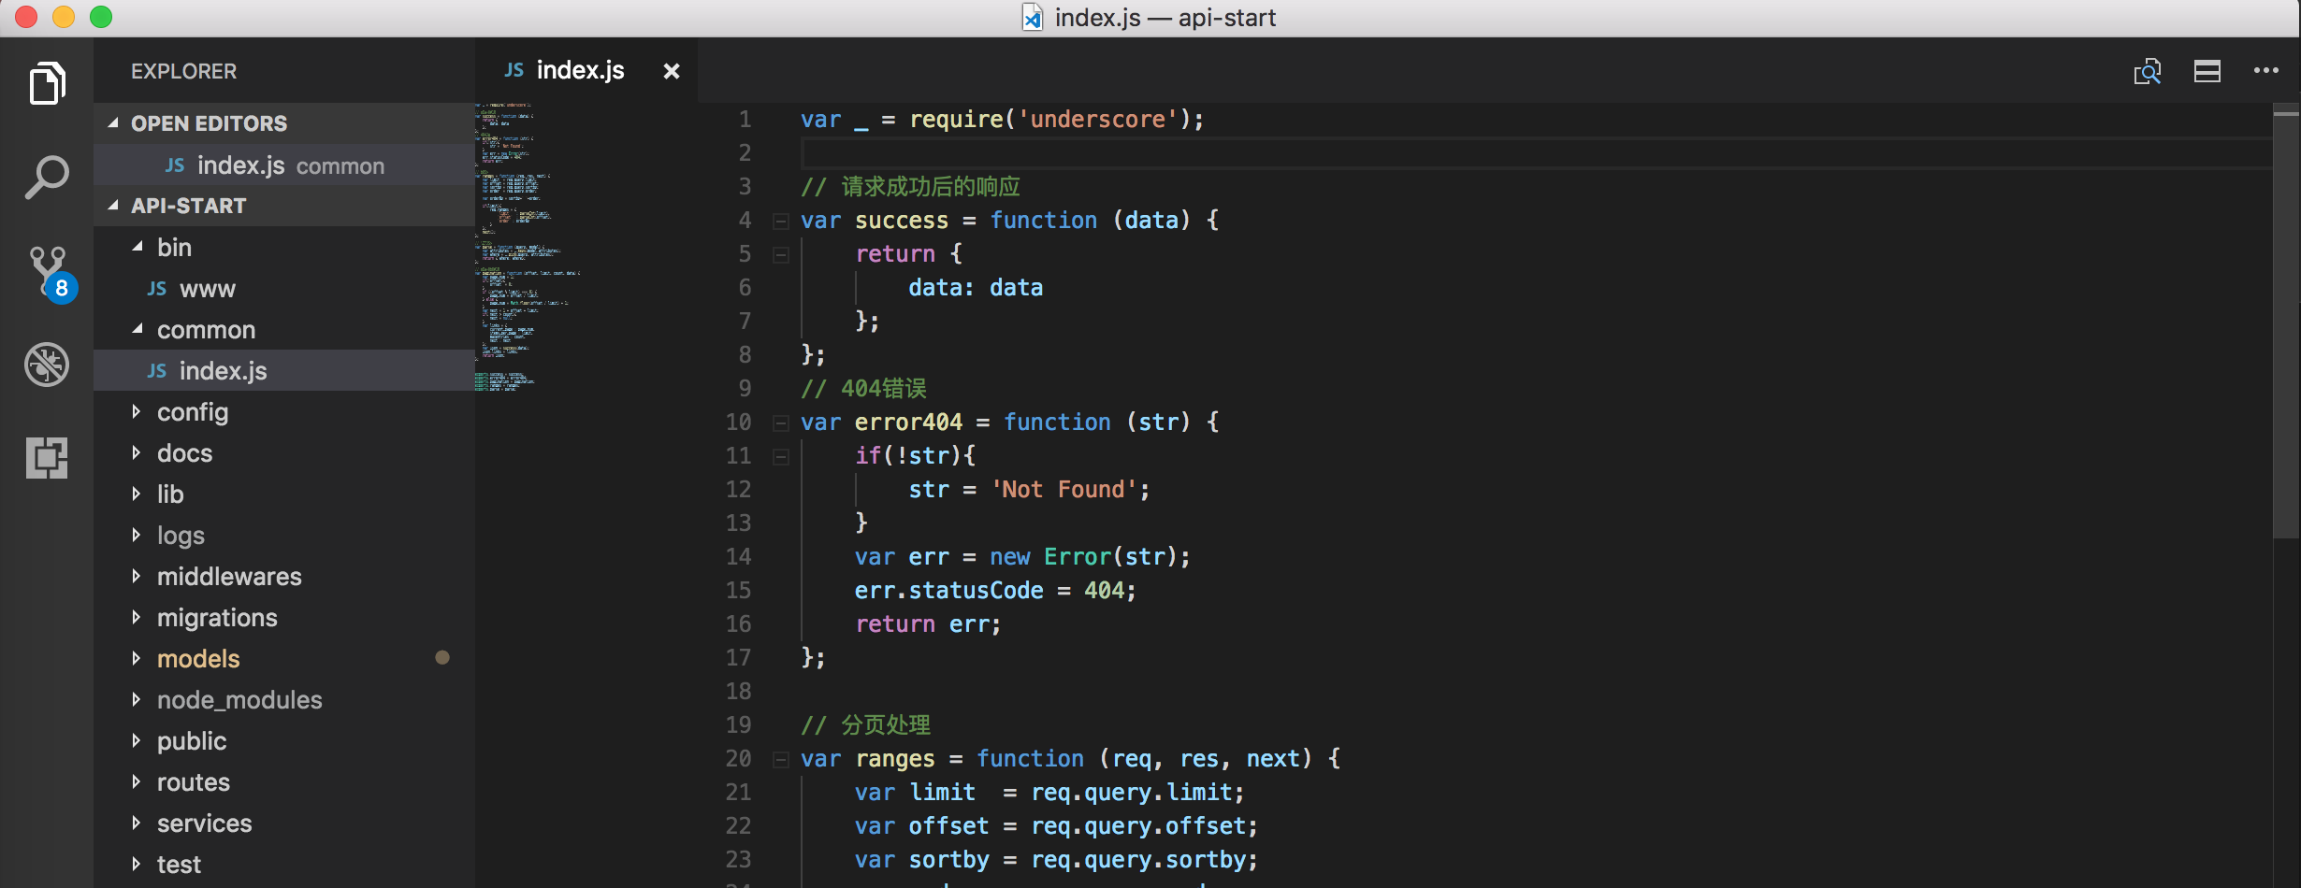Image resolution: width=2301 pixels, height=888 pixels.
Task: Expand the middlewares folder
Action: 229,577
